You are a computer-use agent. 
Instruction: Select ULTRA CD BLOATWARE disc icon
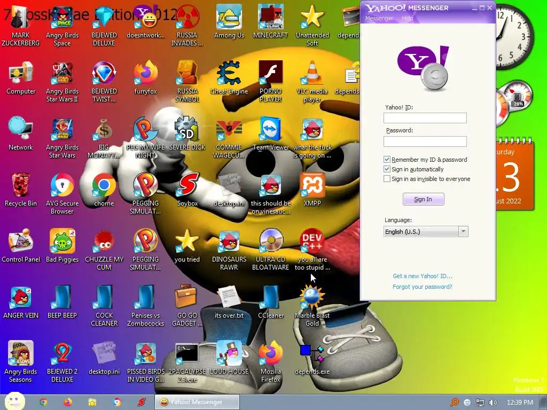[270, 250]
